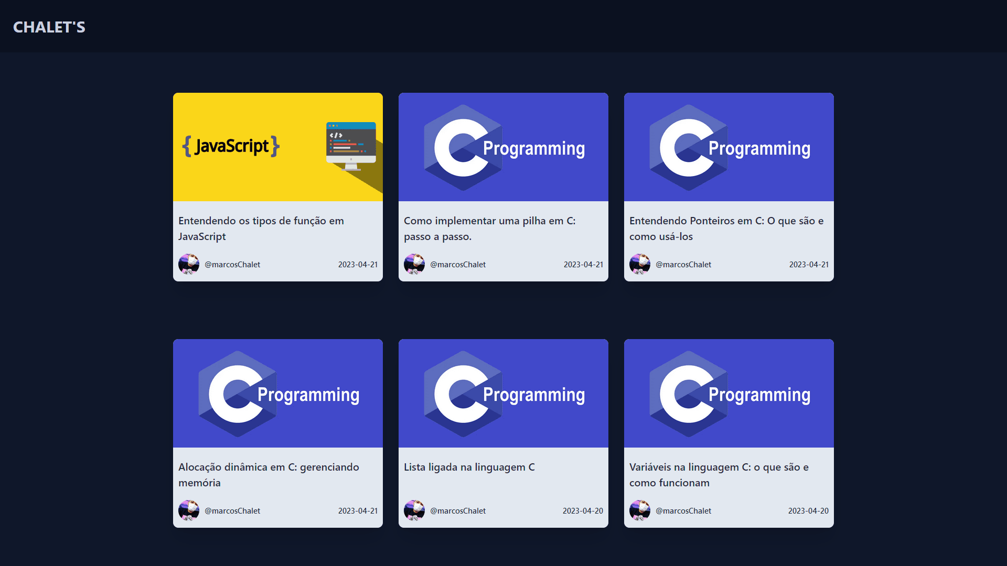Click author avatar on JavaScript function types card
The width and height of the screenshot is (1007, 566).
[189, 264]
